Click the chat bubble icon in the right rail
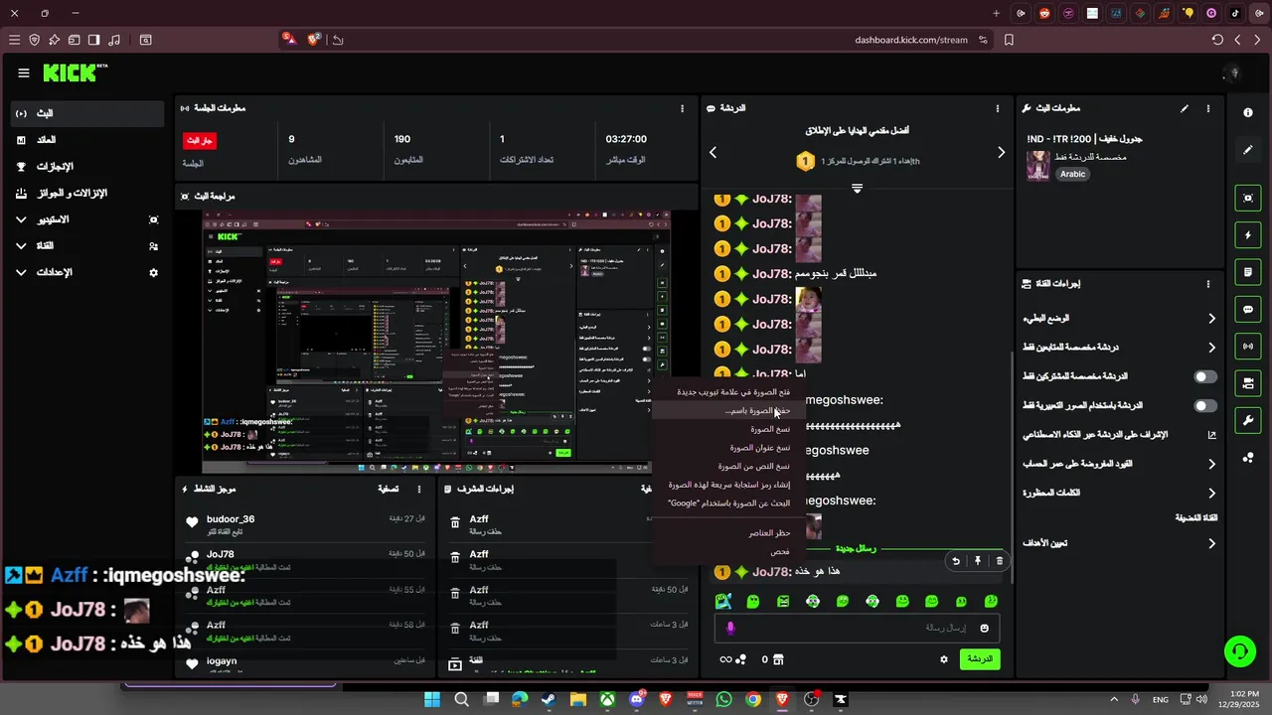 pos(1248,309)
